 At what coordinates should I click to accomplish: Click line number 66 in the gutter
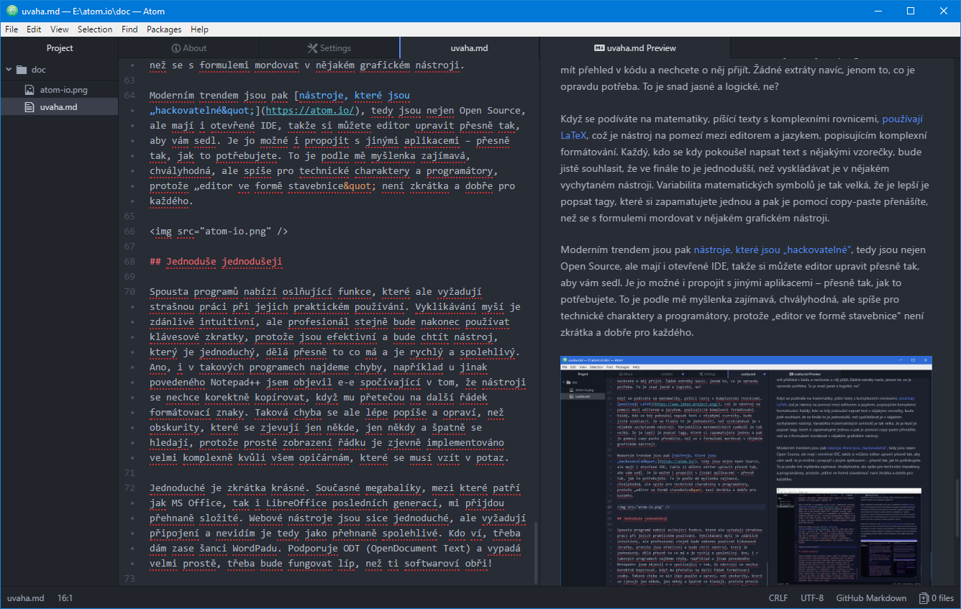[129, 232]
